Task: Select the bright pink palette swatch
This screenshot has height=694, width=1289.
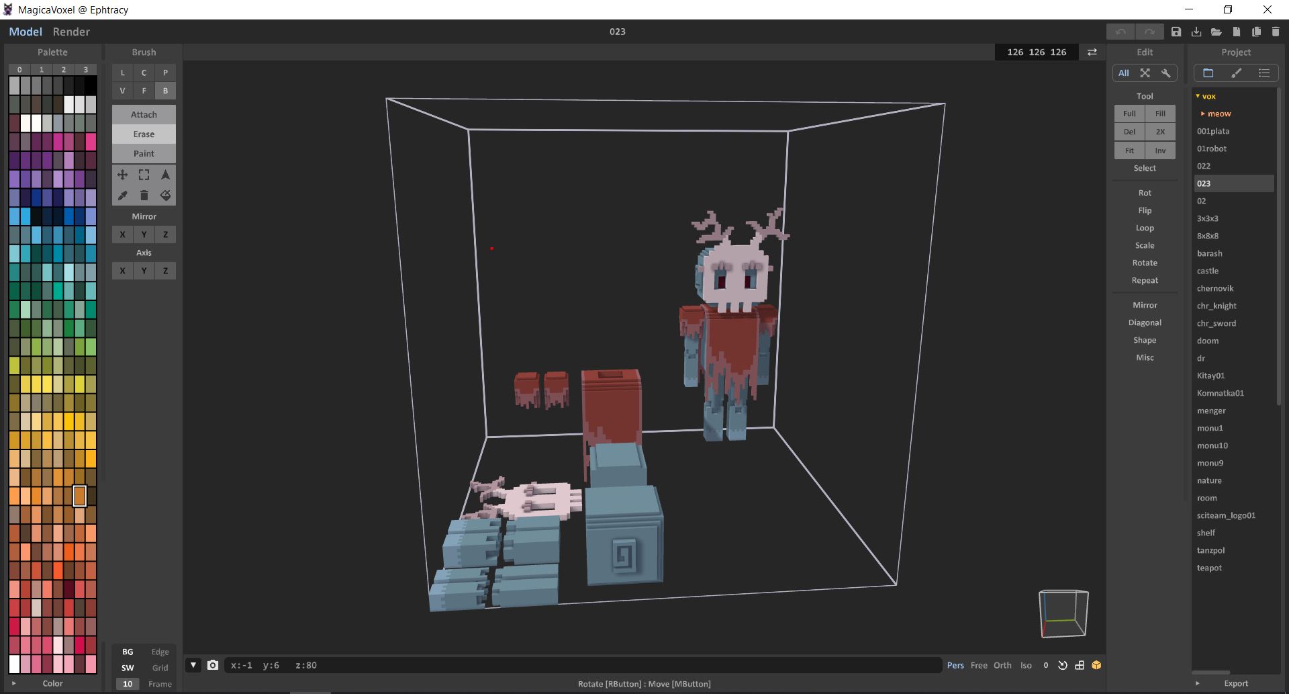Action: (91, 142)
